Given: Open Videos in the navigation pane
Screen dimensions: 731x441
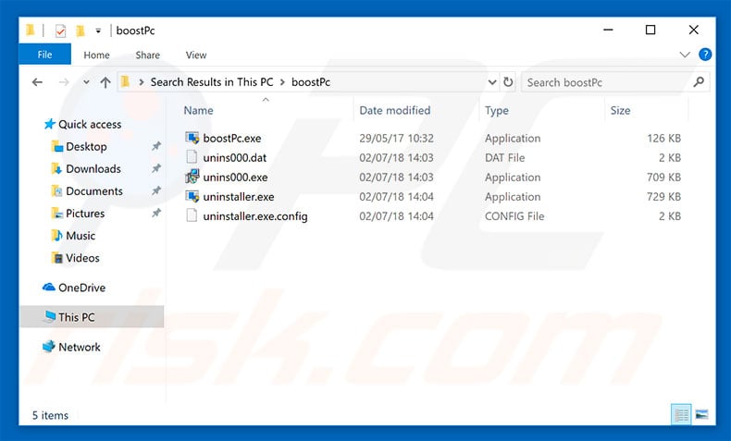Looking at the screenshot, I should tap(82, 258).
